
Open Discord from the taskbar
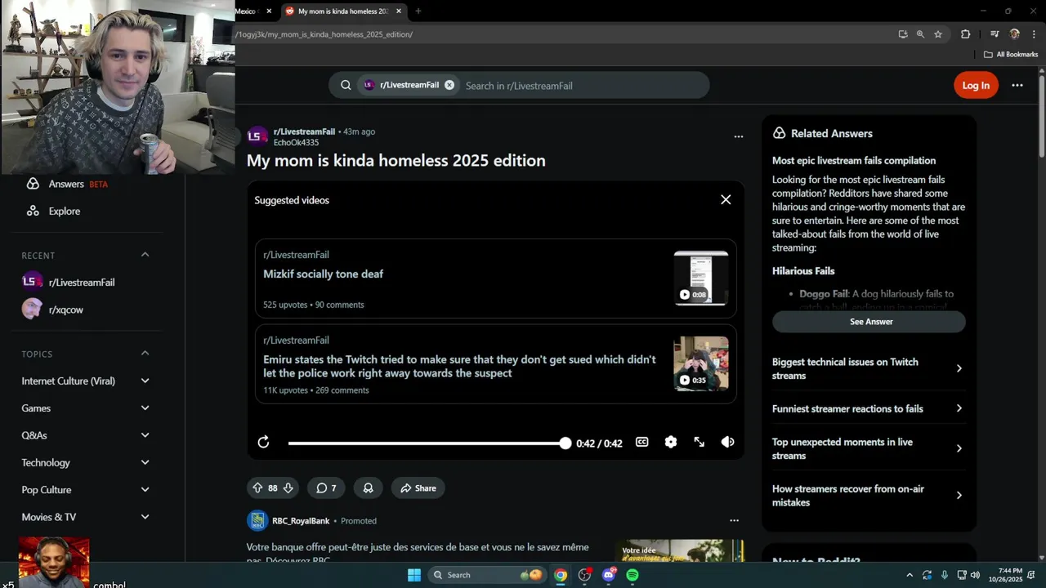(608, 575)
